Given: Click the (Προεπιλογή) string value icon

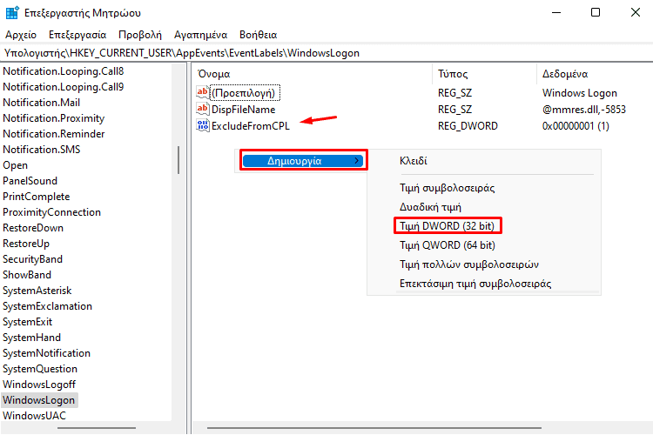Looking at the screenshot, I should tap(202, 92).
